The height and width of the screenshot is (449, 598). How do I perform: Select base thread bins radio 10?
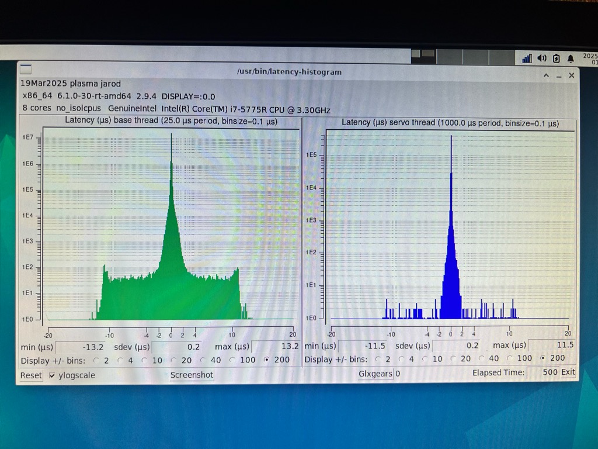(x=145, y=360)
